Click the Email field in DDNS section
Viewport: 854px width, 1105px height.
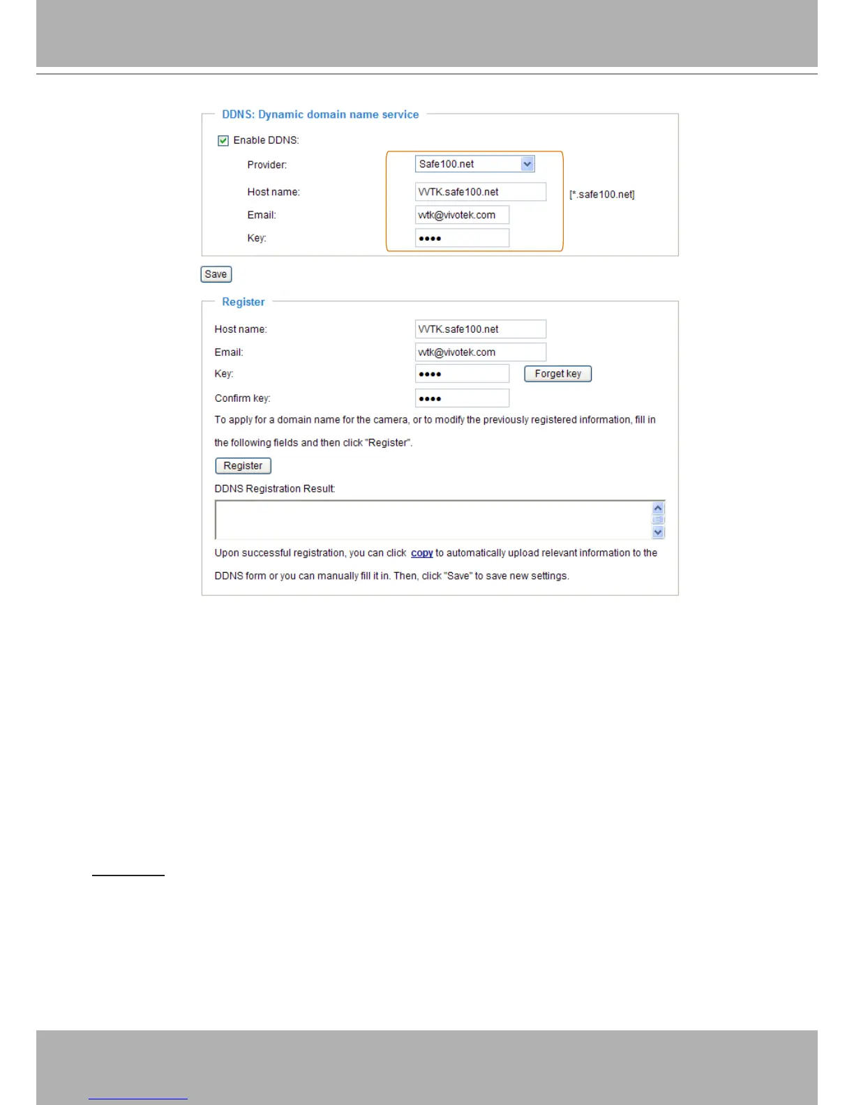462,215
